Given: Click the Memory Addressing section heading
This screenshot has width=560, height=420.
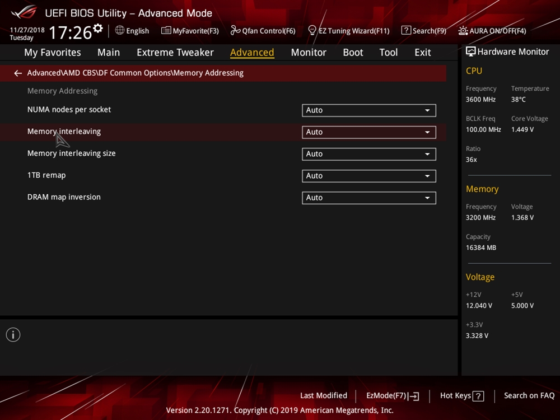Looking at the screenshot, I should tap(63, 91).
